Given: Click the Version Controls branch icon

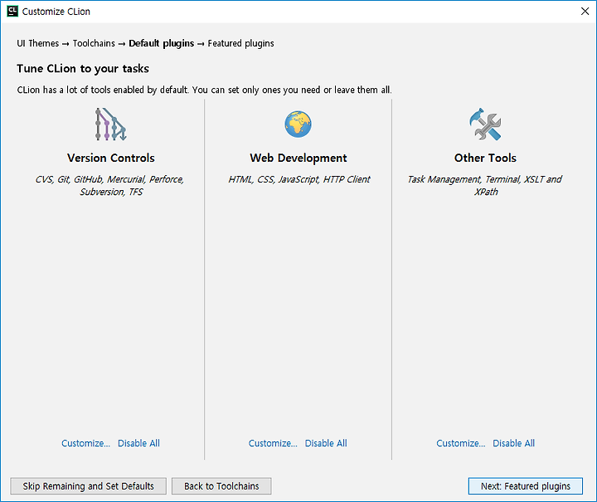Looking at the screenshot, I should 111,124.
